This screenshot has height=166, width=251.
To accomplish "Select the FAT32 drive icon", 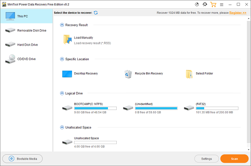I will 189,108.
